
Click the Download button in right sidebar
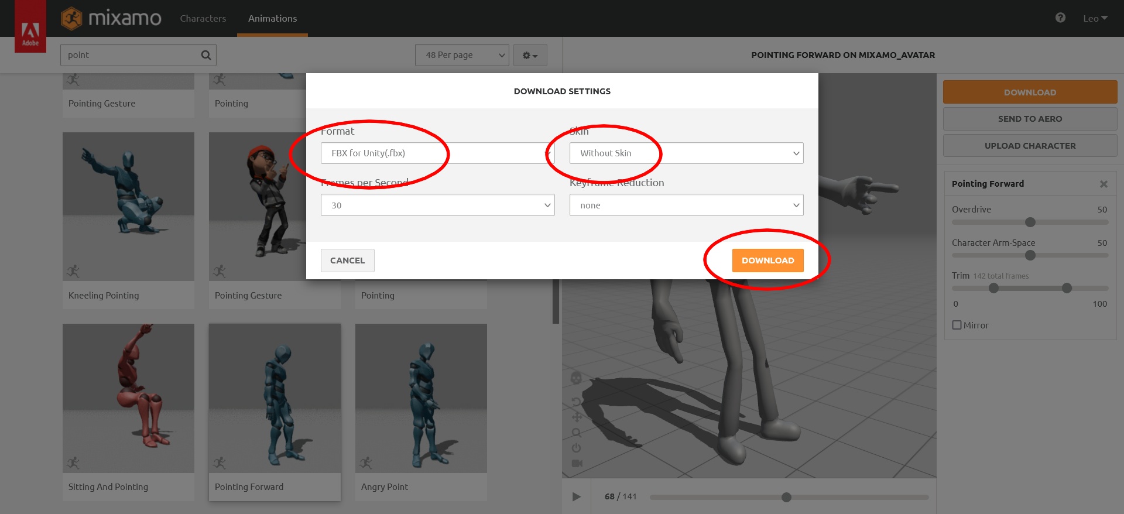pyautogui.click(x=1030, y=92)
